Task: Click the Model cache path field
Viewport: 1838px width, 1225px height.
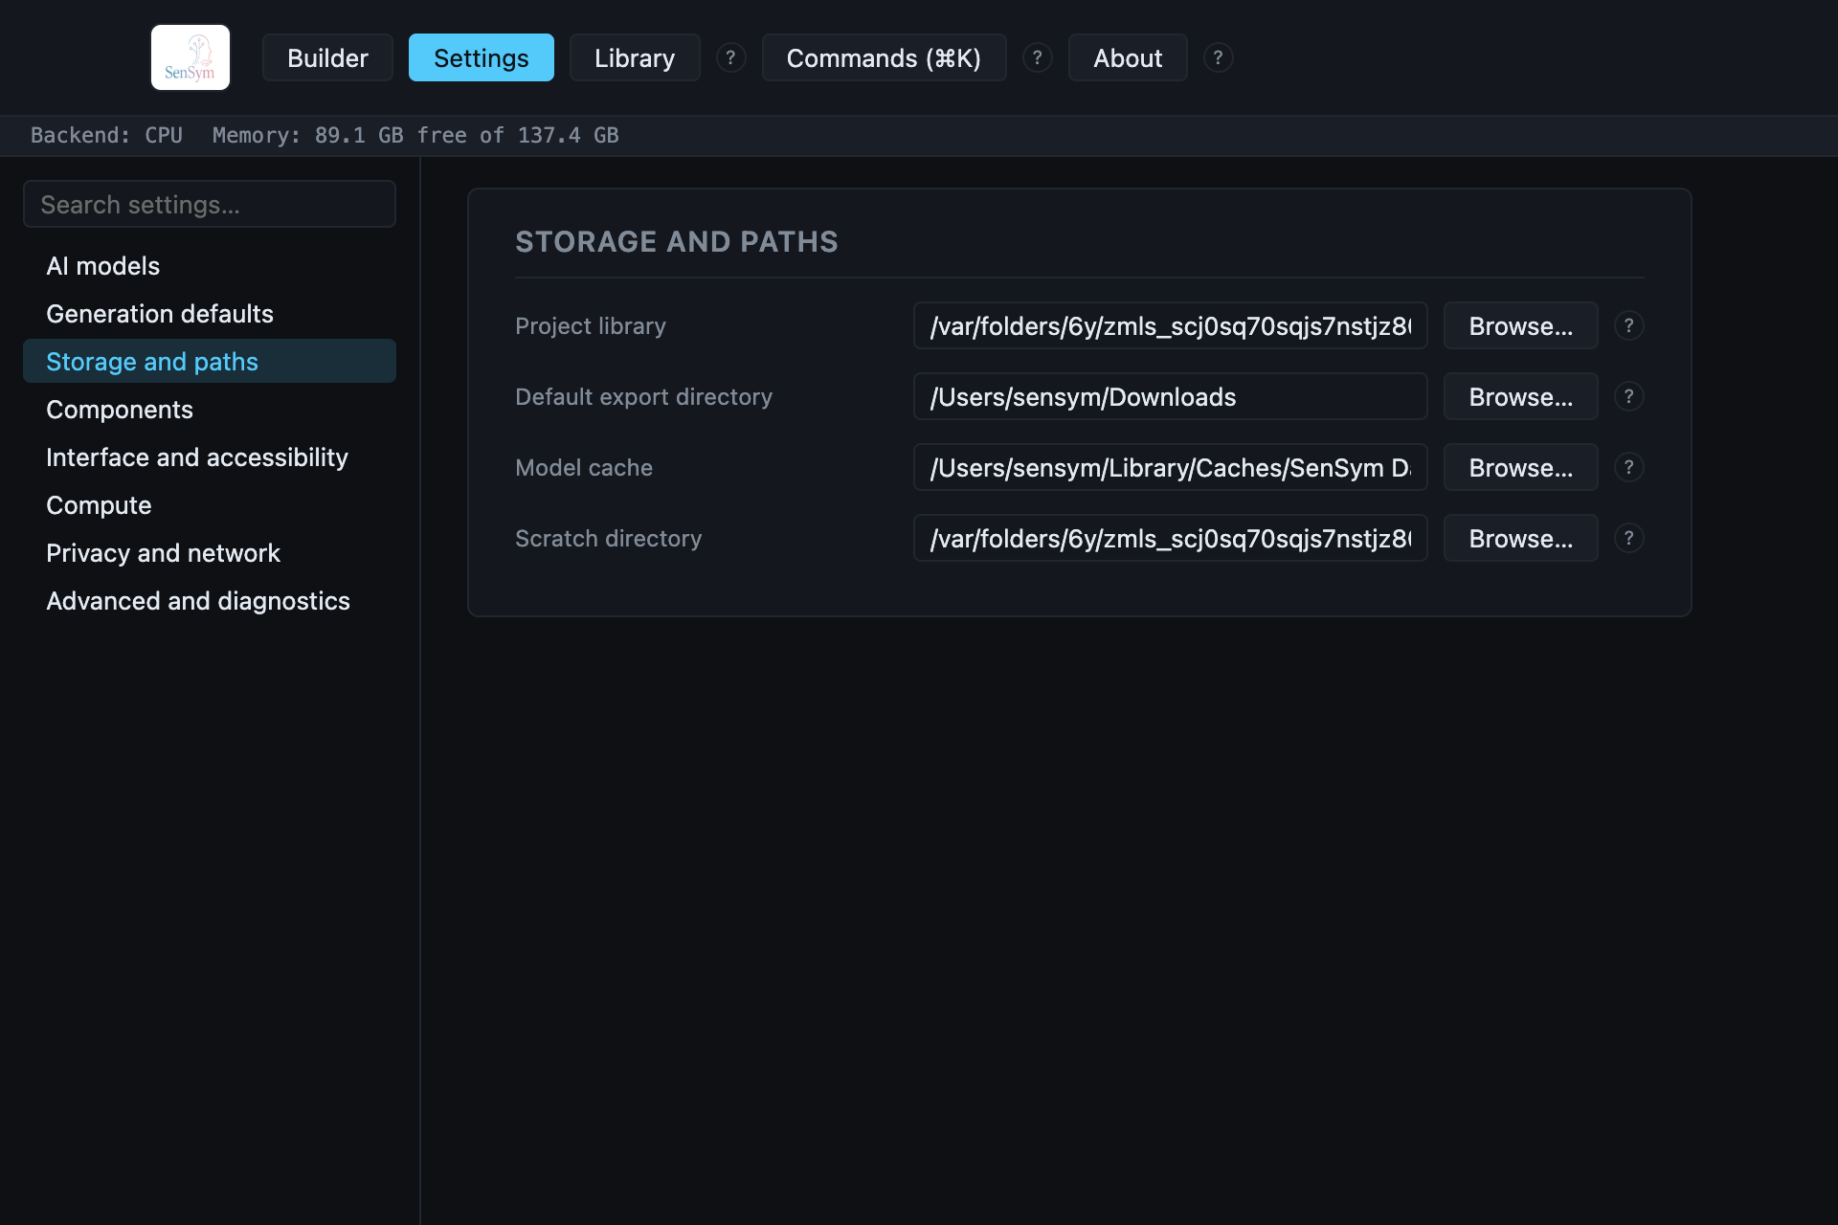Action: pyautogui.click(x=1170, y=467)
